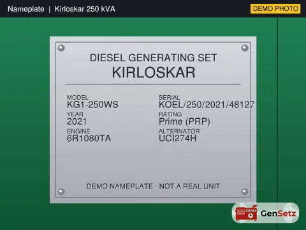
Task: Click the YEAR field label
Action: (75, 114)
